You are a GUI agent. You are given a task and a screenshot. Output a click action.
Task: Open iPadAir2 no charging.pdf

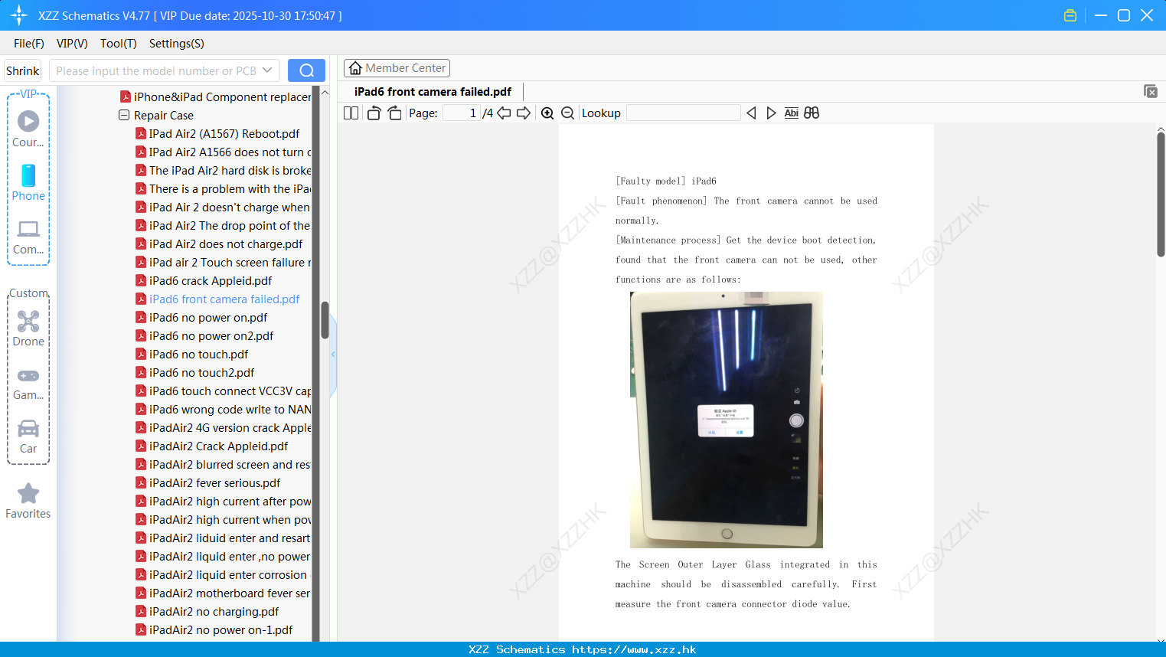tap(214, 611)
